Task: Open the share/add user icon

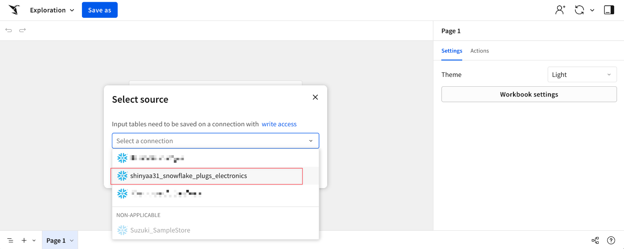Action: pos(560,10)
